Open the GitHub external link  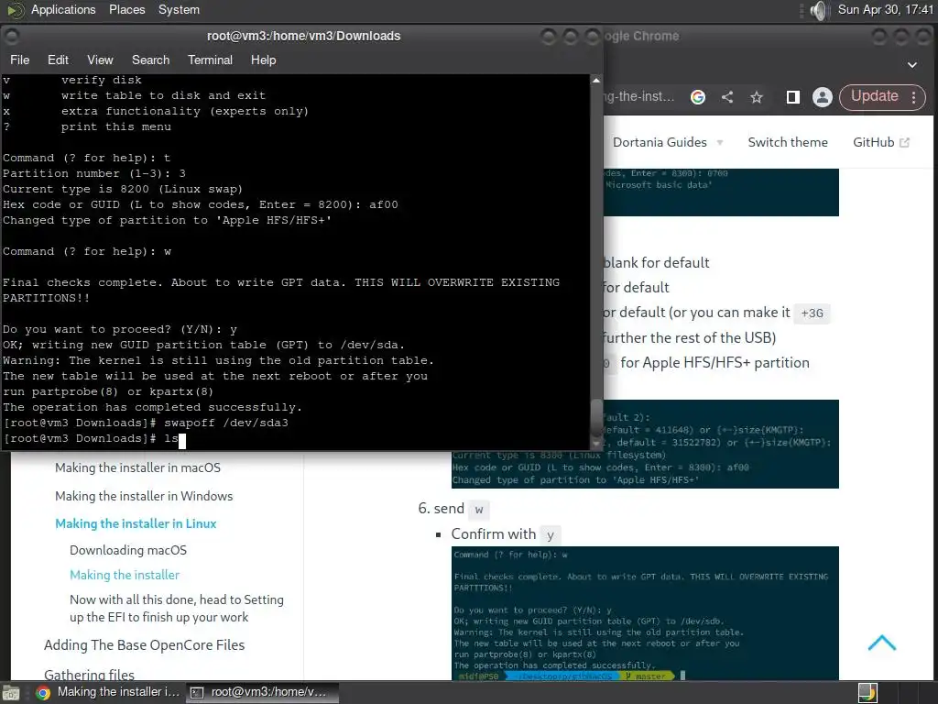point(880,142)
